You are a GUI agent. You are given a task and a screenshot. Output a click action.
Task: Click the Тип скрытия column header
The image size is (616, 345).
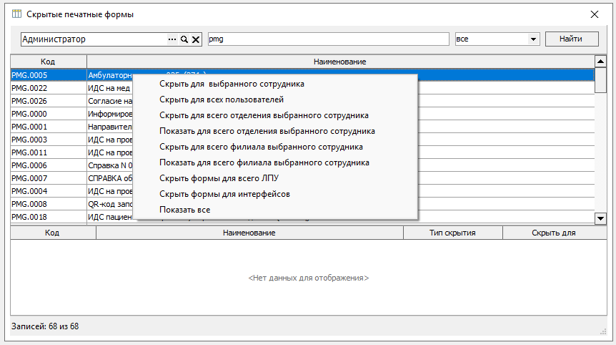pyautogui.click(x=452, y=233)
